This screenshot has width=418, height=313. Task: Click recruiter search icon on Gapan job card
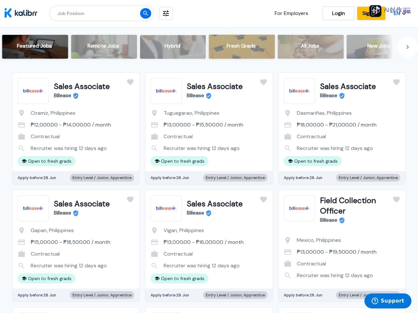22,266
